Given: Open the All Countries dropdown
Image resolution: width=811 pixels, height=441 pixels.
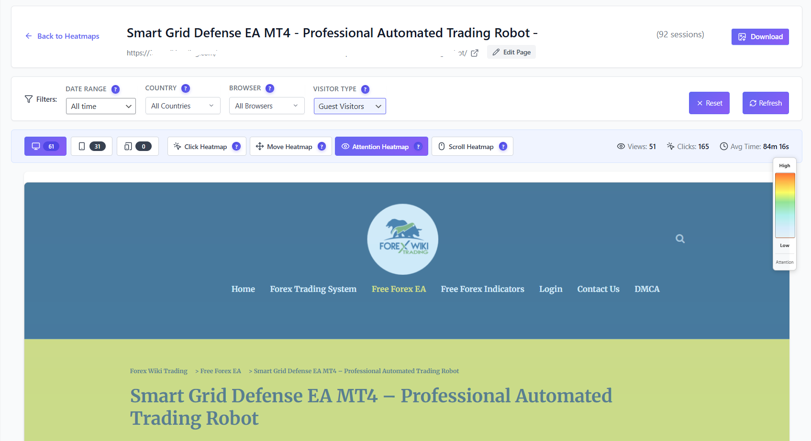Looking at the screenshot, I should pyautogui.click(x=183, y=106).
